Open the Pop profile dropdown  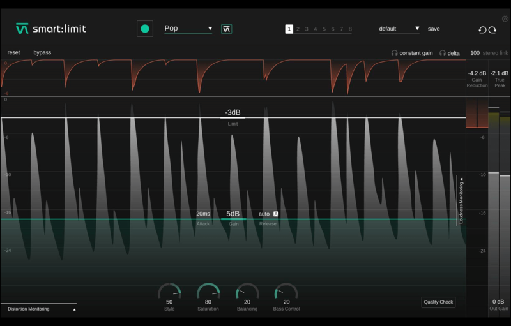click(188, 28)
